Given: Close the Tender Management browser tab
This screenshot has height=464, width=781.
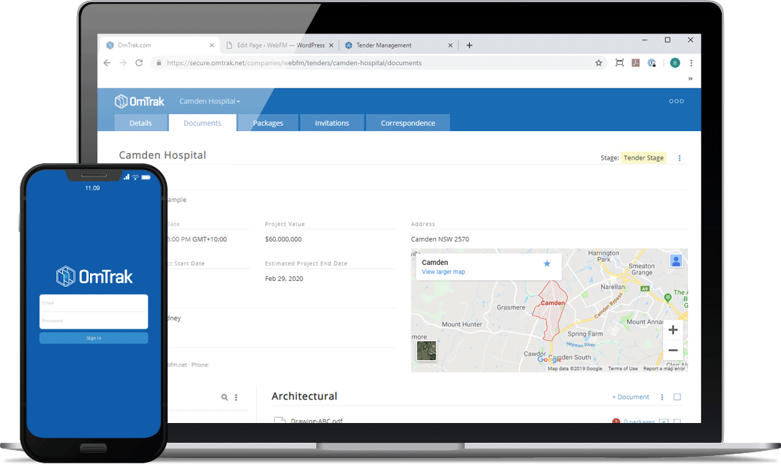Looking at the screenshot, I should click(x=450, y=45).
